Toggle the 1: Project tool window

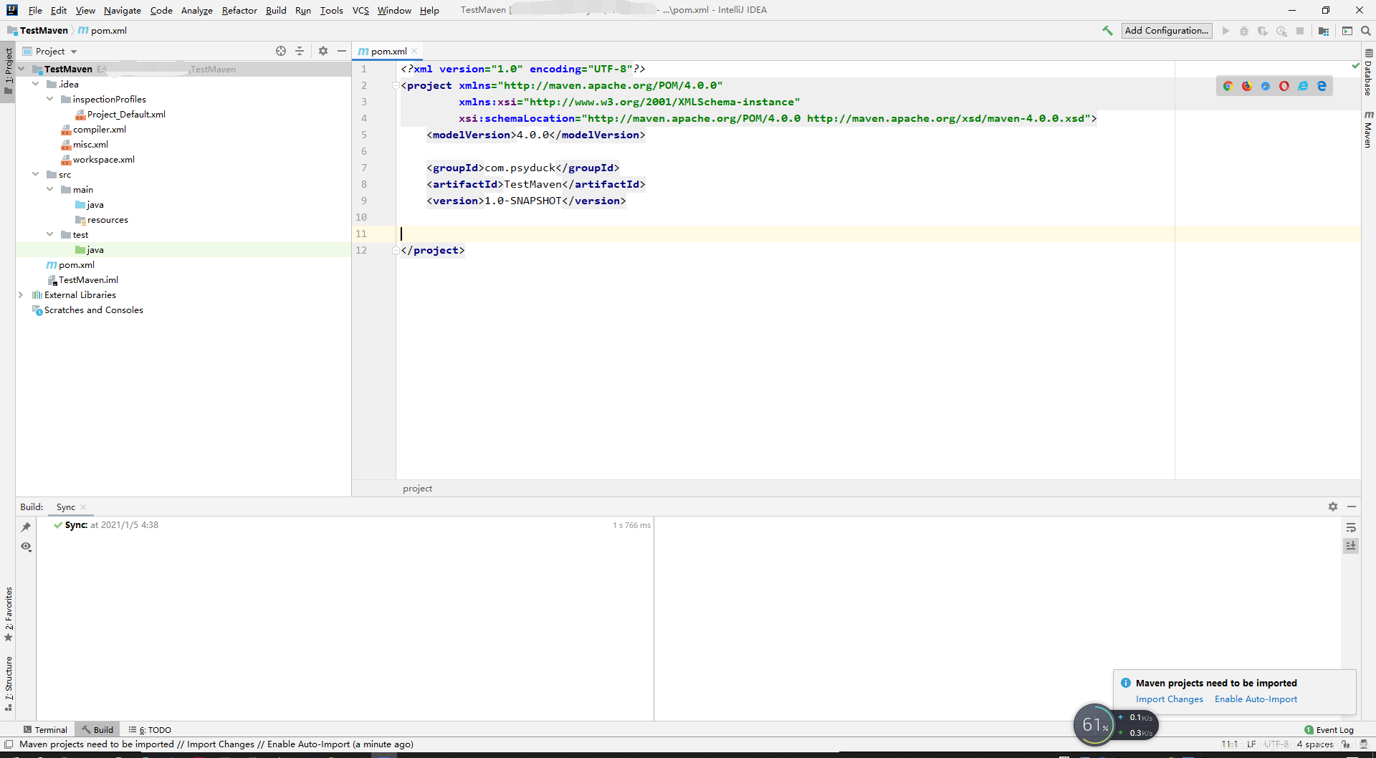(x=9, y=72)
